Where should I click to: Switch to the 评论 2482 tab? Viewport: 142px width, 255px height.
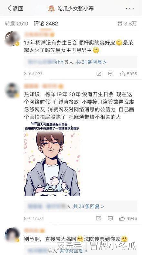click(x=46, y=24)
